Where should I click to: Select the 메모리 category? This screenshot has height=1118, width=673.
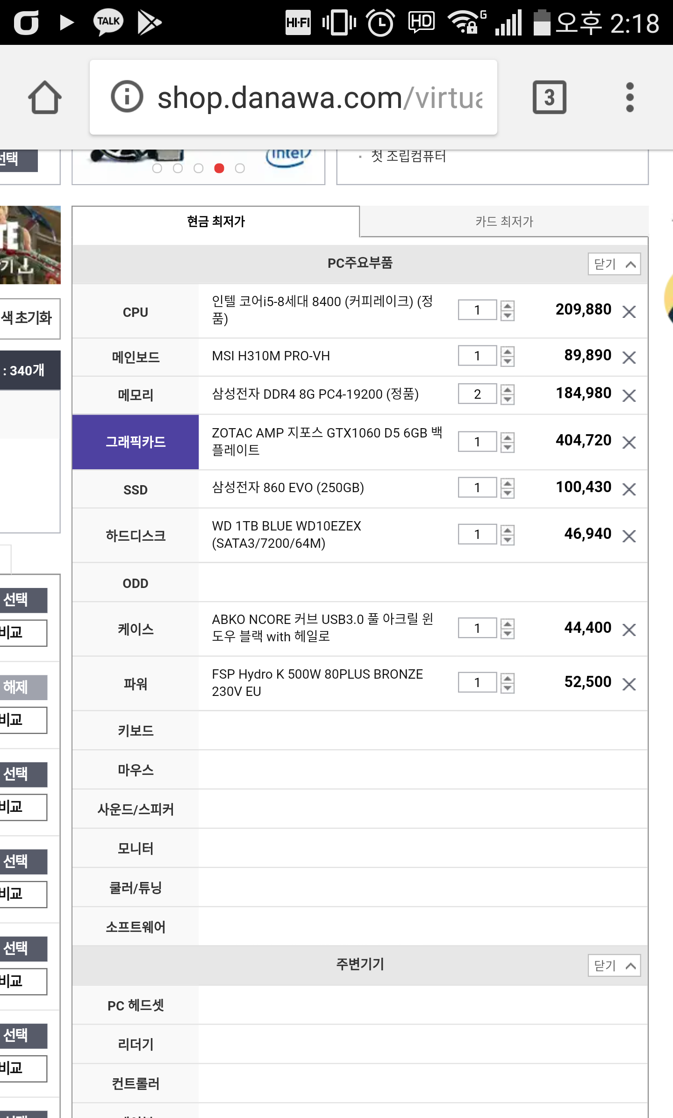[136, 395]
